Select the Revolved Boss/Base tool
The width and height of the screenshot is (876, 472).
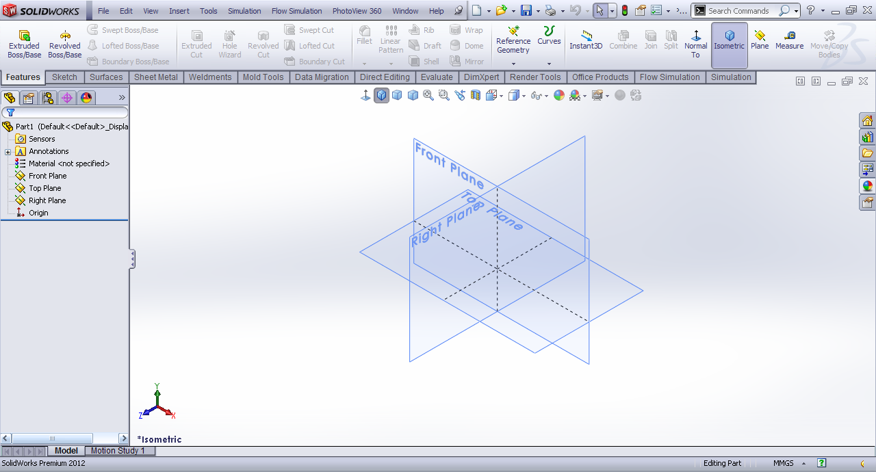coord(64,41)
